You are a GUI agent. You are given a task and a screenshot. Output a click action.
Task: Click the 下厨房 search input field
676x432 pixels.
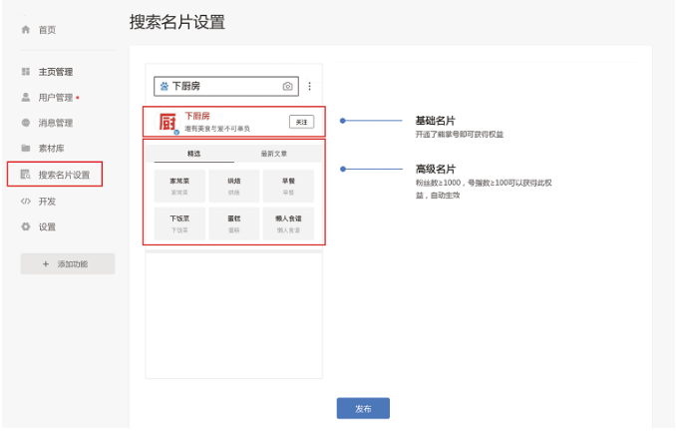226,87
